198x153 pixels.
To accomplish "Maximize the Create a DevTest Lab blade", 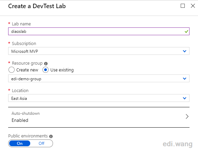I will [x=183, y=6].
